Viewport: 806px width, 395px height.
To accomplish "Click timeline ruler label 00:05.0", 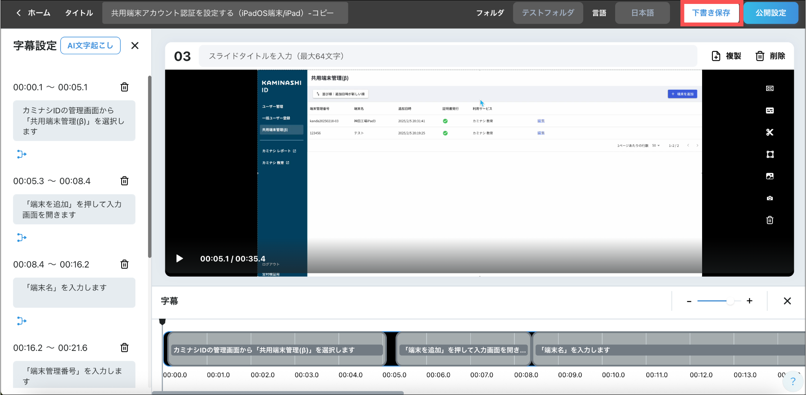I will pos(394,375).
